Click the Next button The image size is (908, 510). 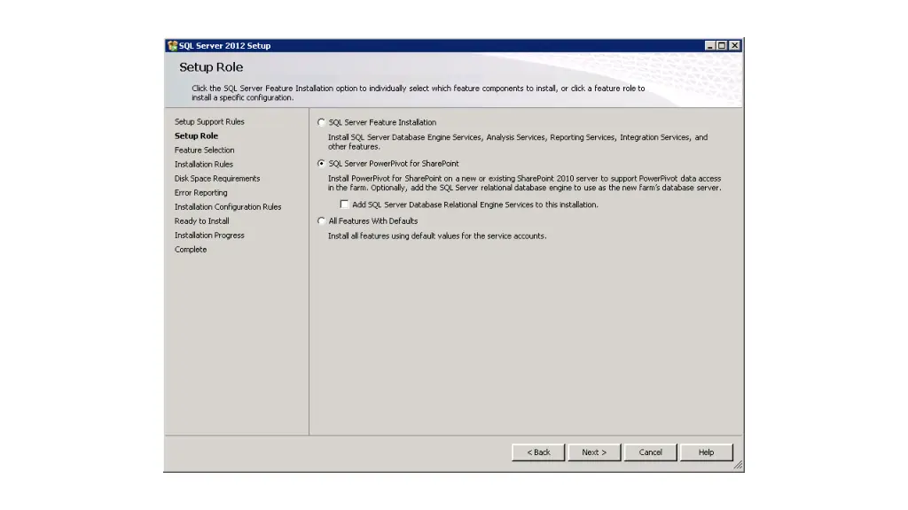point(594,452)
